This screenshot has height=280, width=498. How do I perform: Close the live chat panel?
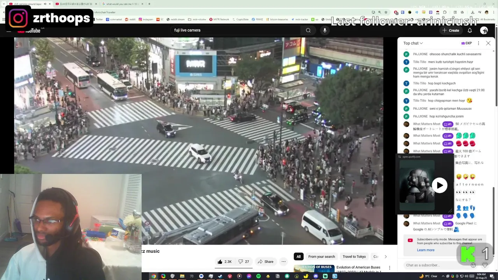coord(488,43)
